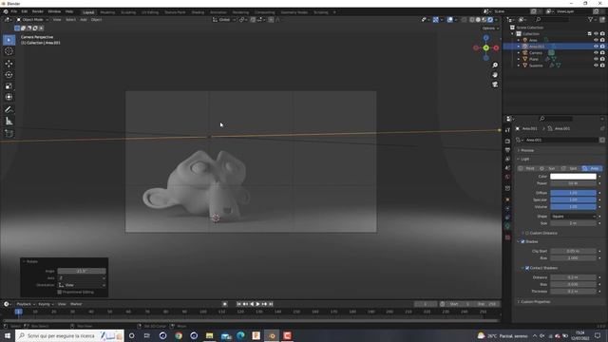Image resolution: width=608 pixels, height=342 pixels.
Task: Enable Proportional Editing in Rotate panel
Action: click(x=60, y=292)
